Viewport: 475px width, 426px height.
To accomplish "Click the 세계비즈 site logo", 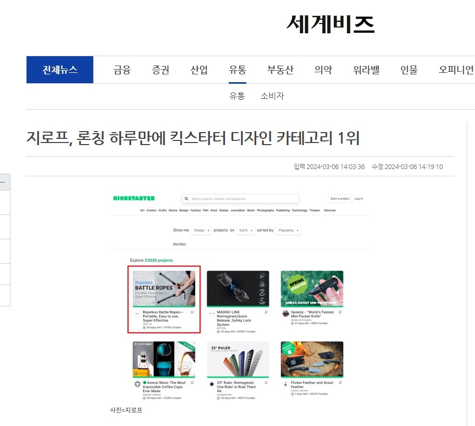I will 331,24.
